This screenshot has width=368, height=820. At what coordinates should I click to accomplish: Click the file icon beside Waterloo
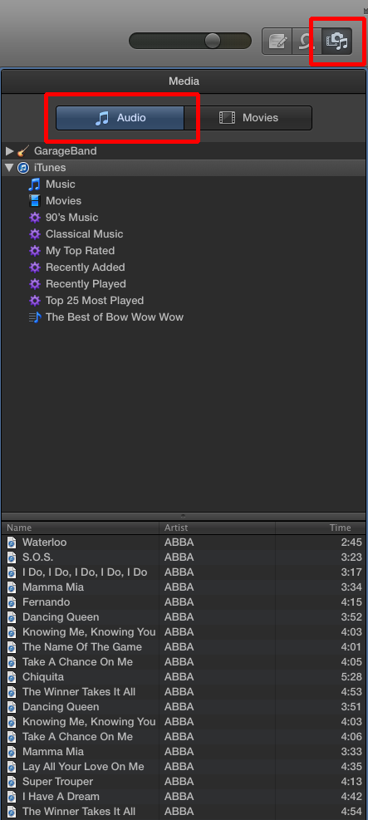12,543
